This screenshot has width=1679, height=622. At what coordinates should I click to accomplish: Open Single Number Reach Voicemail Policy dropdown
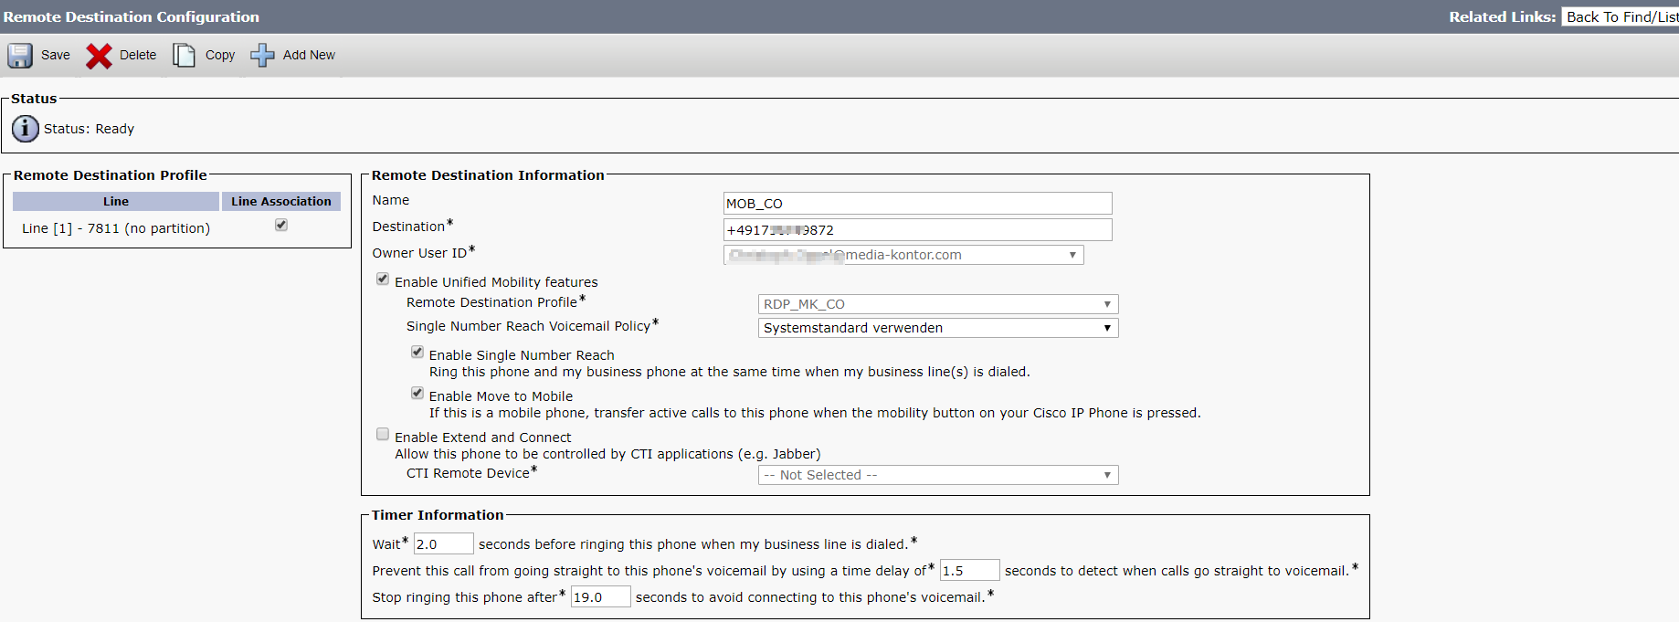[x=1105, y=327]
